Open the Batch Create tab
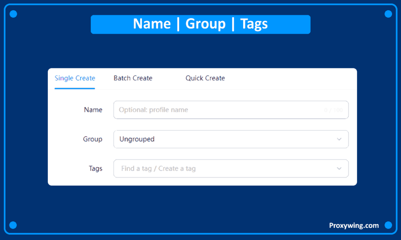This screenshot has height=240, width=401. click(x=133, y=78)
